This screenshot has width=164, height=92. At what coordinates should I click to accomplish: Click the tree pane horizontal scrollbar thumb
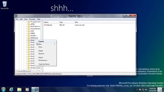point(24,71)
